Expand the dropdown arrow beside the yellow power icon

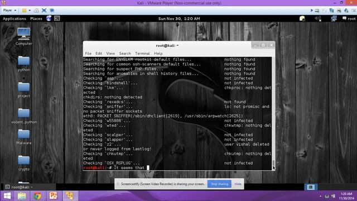click(30, 11)
